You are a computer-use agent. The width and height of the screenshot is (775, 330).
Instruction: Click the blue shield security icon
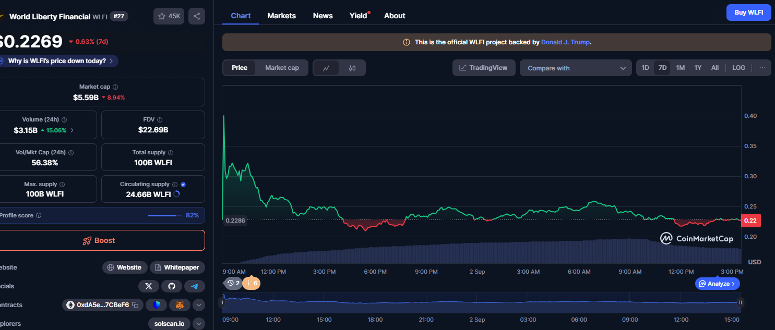156,305
